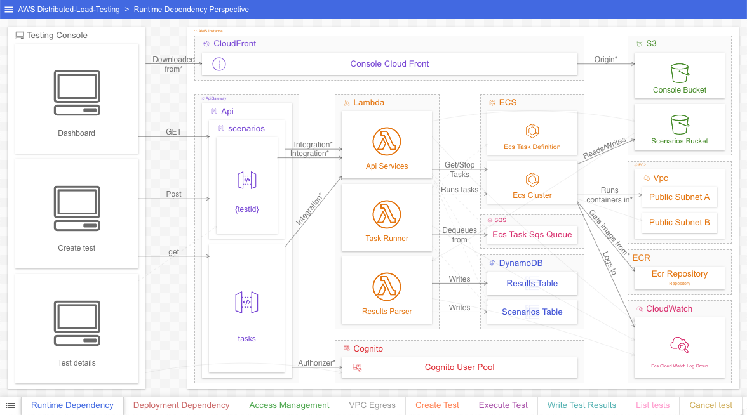Click AWS Distributed-Load-Testing breadcrumb link
747x415 pixels.
(x=69, y=10)
